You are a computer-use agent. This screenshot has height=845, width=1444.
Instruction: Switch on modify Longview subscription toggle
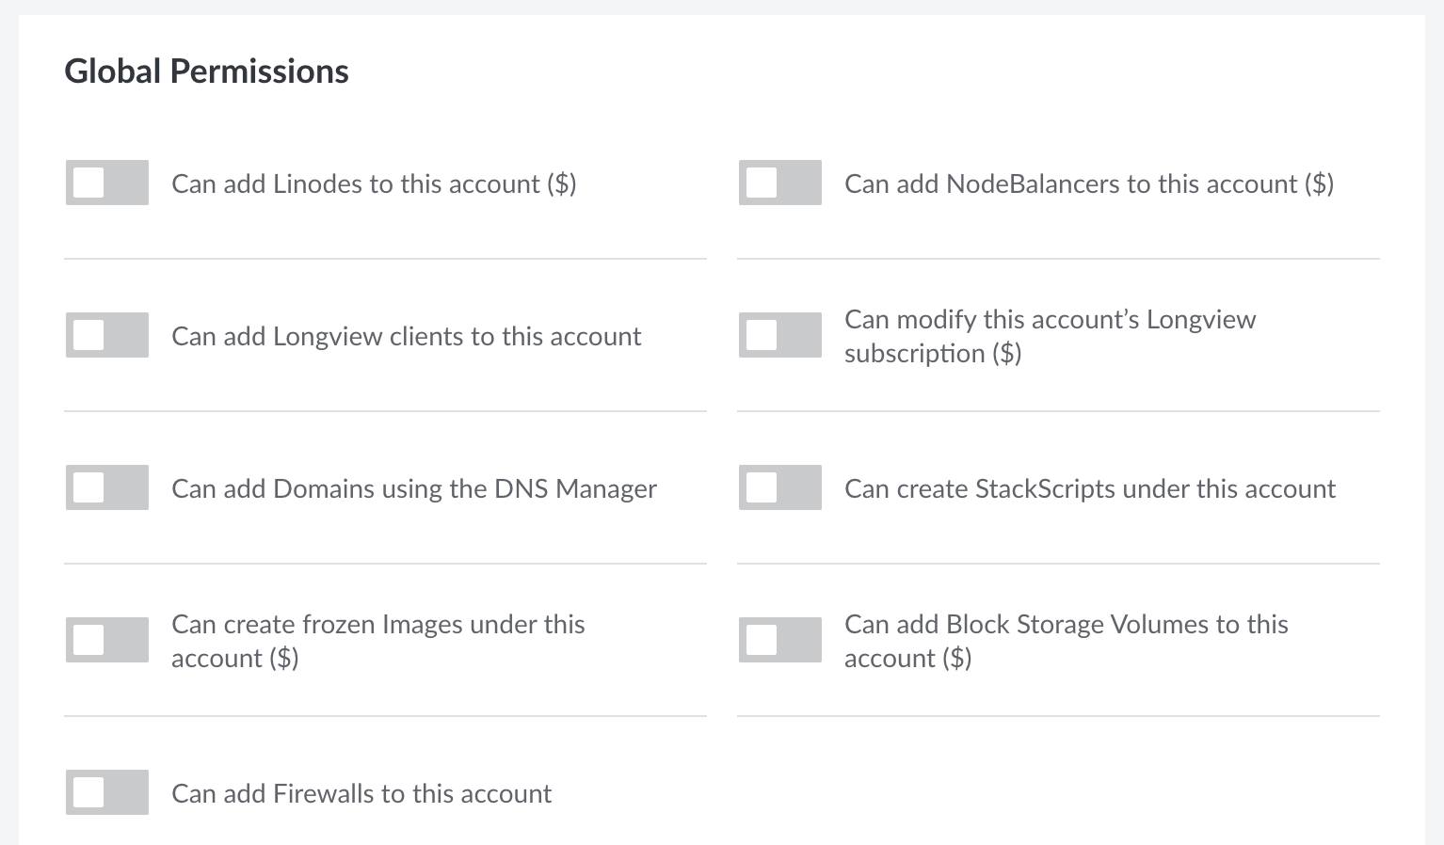pos(779,335)
